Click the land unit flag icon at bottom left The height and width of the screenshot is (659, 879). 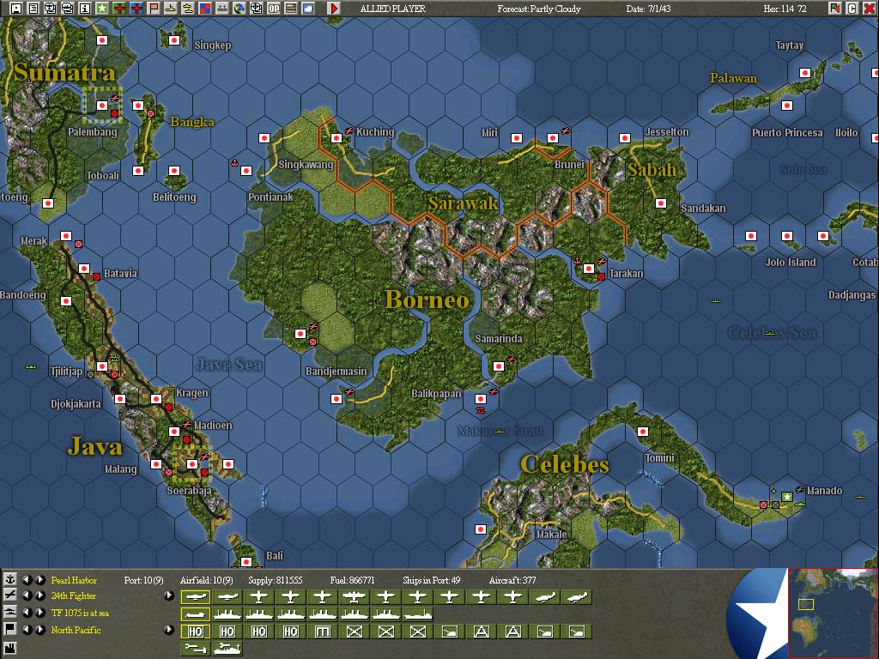pyautogui.click(x=9, y=629)
